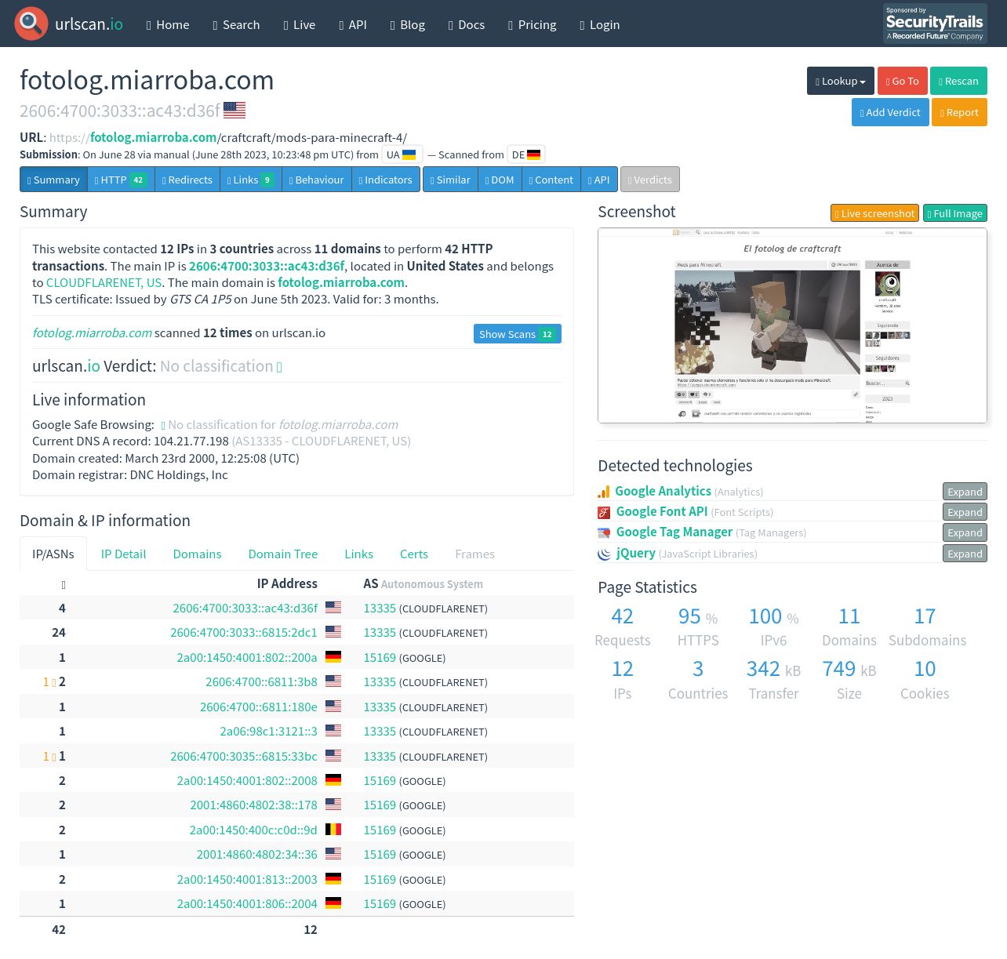The image size is (1007, 959).
Task: Click the Rescan button
Action: 958,81
